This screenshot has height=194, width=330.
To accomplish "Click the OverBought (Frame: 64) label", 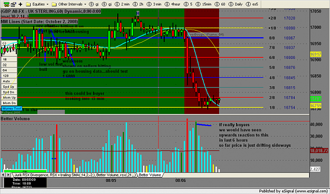I will tap(205, 35).
